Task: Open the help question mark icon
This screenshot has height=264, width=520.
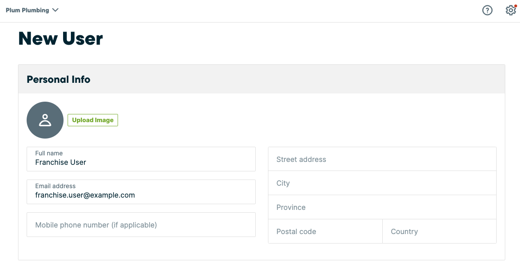Action: (x=487, y=10)
